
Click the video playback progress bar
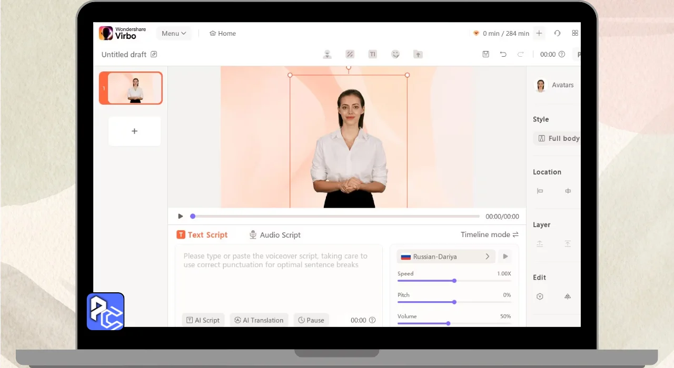point(336,216)
